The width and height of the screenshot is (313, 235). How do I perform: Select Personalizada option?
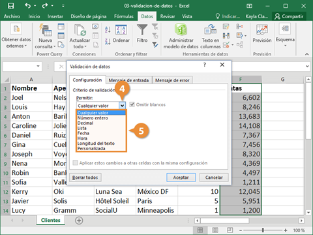(101, 148)
